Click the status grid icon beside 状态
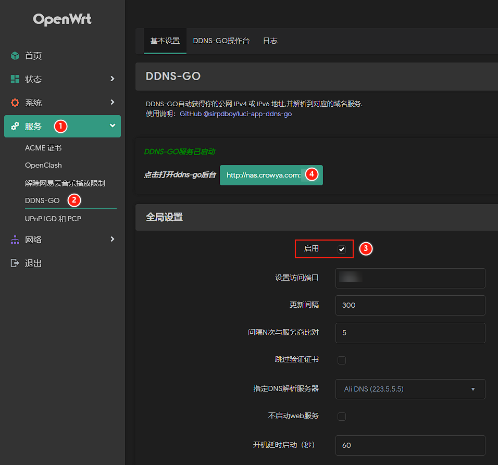Screen dimensions: 498x465 coord(15,79)
